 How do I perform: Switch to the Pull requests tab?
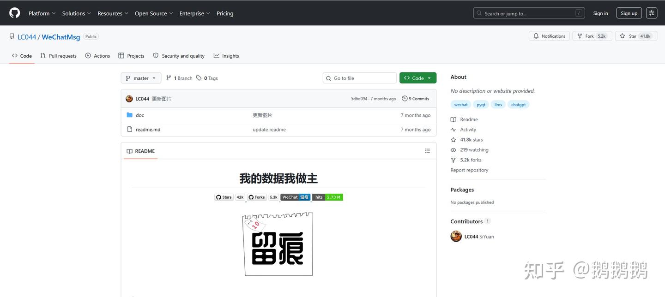58,56
